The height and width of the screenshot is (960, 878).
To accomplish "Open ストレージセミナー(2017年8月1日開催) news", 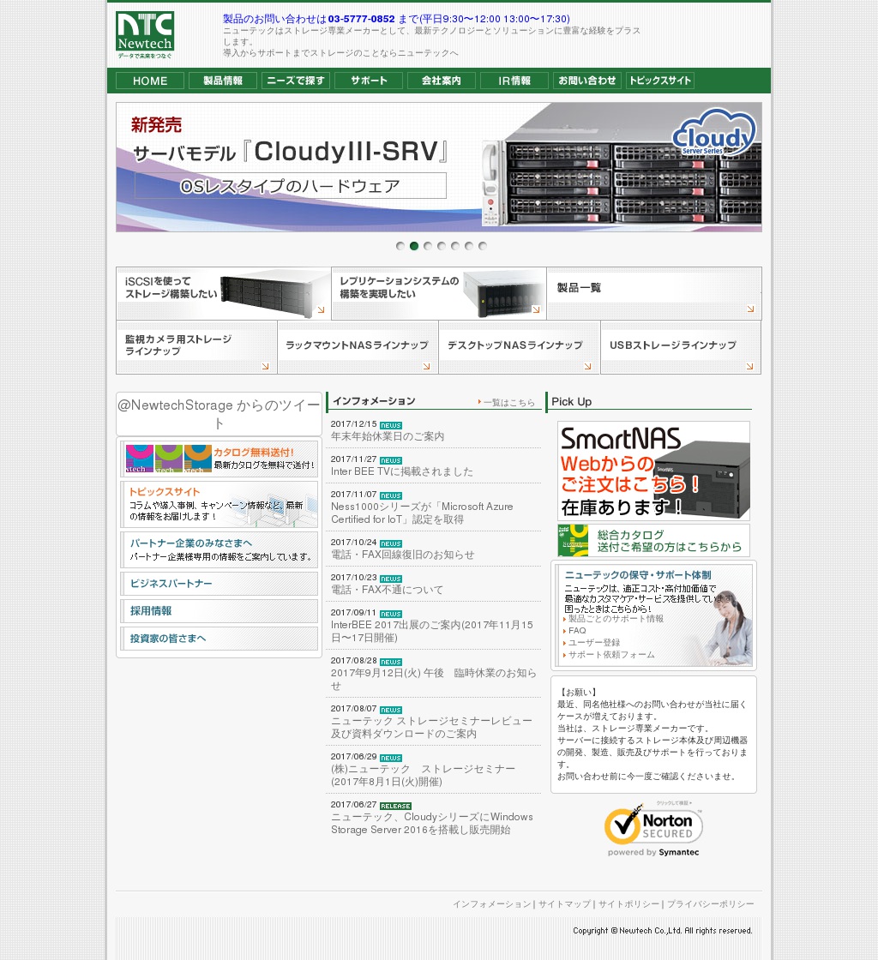I will click(423, 775).
